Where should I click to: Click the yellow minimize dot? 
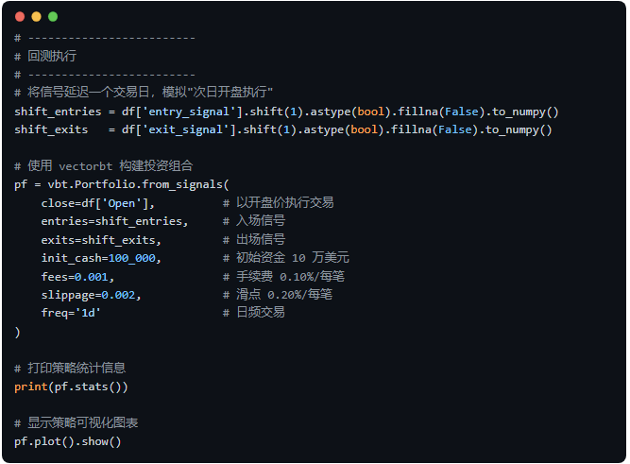pyautogui.click(x=36, y=16)
